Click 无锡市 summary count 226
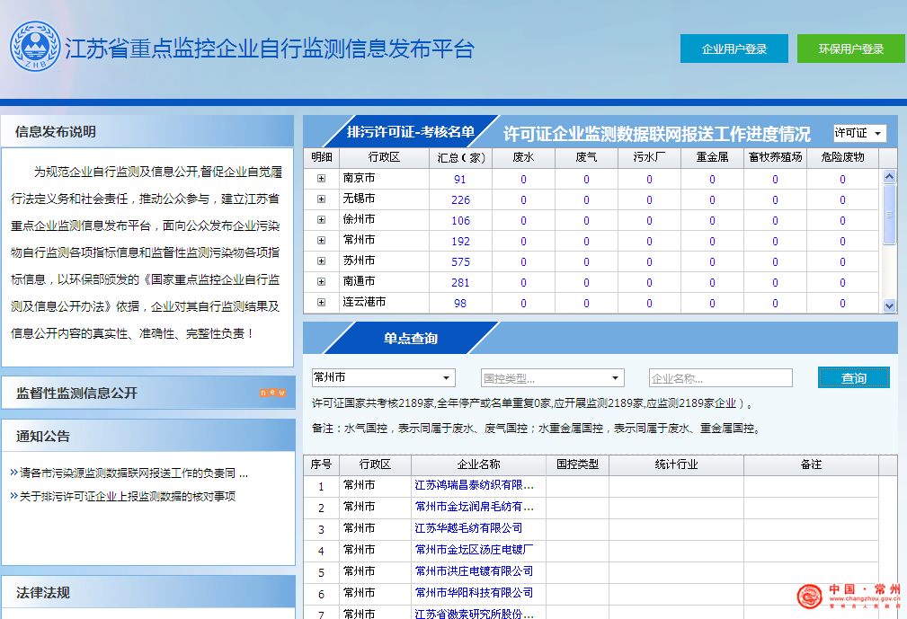Viewport: 907px width, 619px height. click(460, 200)
